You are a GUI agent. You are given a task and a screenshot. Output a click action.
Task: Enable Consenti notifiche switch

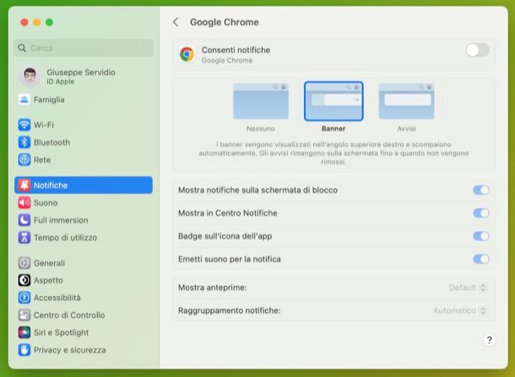pyautogui.click(x=477, y=51)
